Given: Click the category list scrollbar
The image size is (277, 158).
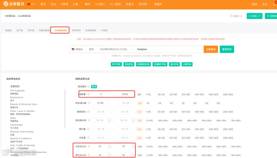Looking at the screenshot, I should (x=65, y=109).
